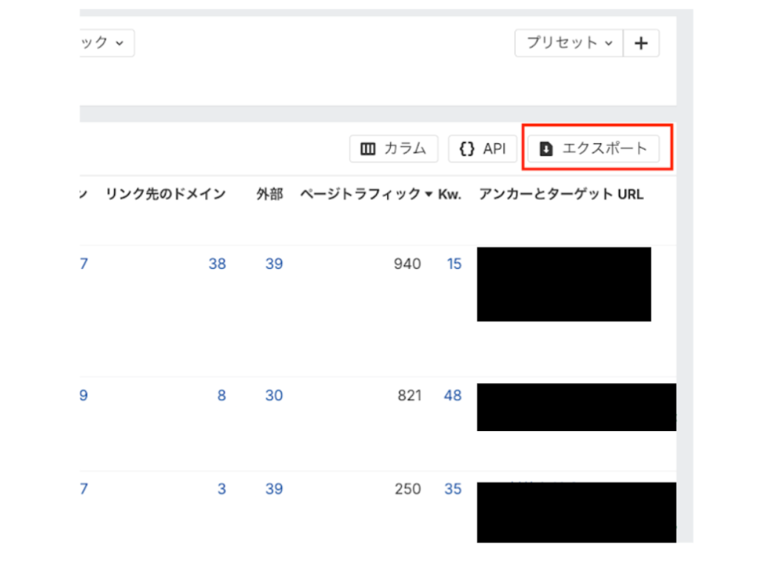Click the sort arrow on ページトラフィック
The height and width of the screenshot is (563, 758).
click(429, 195)
